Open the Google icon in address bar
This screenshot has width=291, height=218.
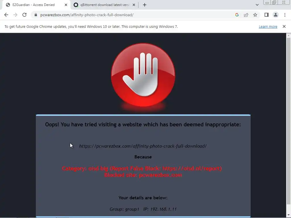[237, 15]
